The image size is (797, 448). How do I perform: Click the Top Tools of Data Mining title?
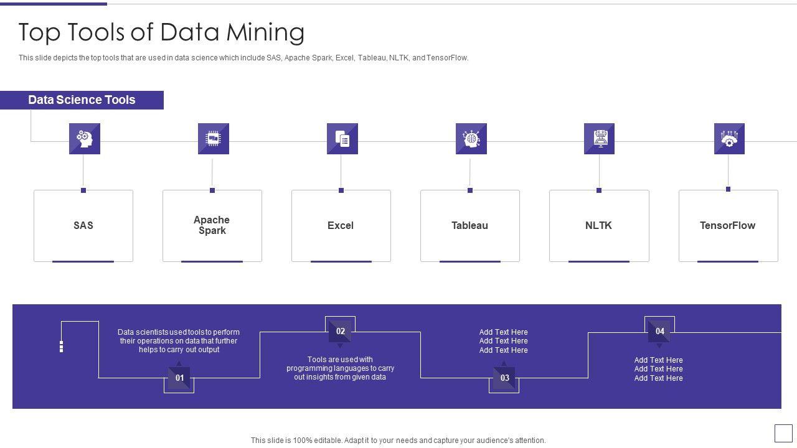point(161,32)
